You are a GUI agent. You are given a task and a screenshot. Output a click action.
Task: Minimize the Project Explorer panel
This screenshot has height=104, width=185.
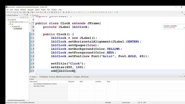[x=25, y=15]
